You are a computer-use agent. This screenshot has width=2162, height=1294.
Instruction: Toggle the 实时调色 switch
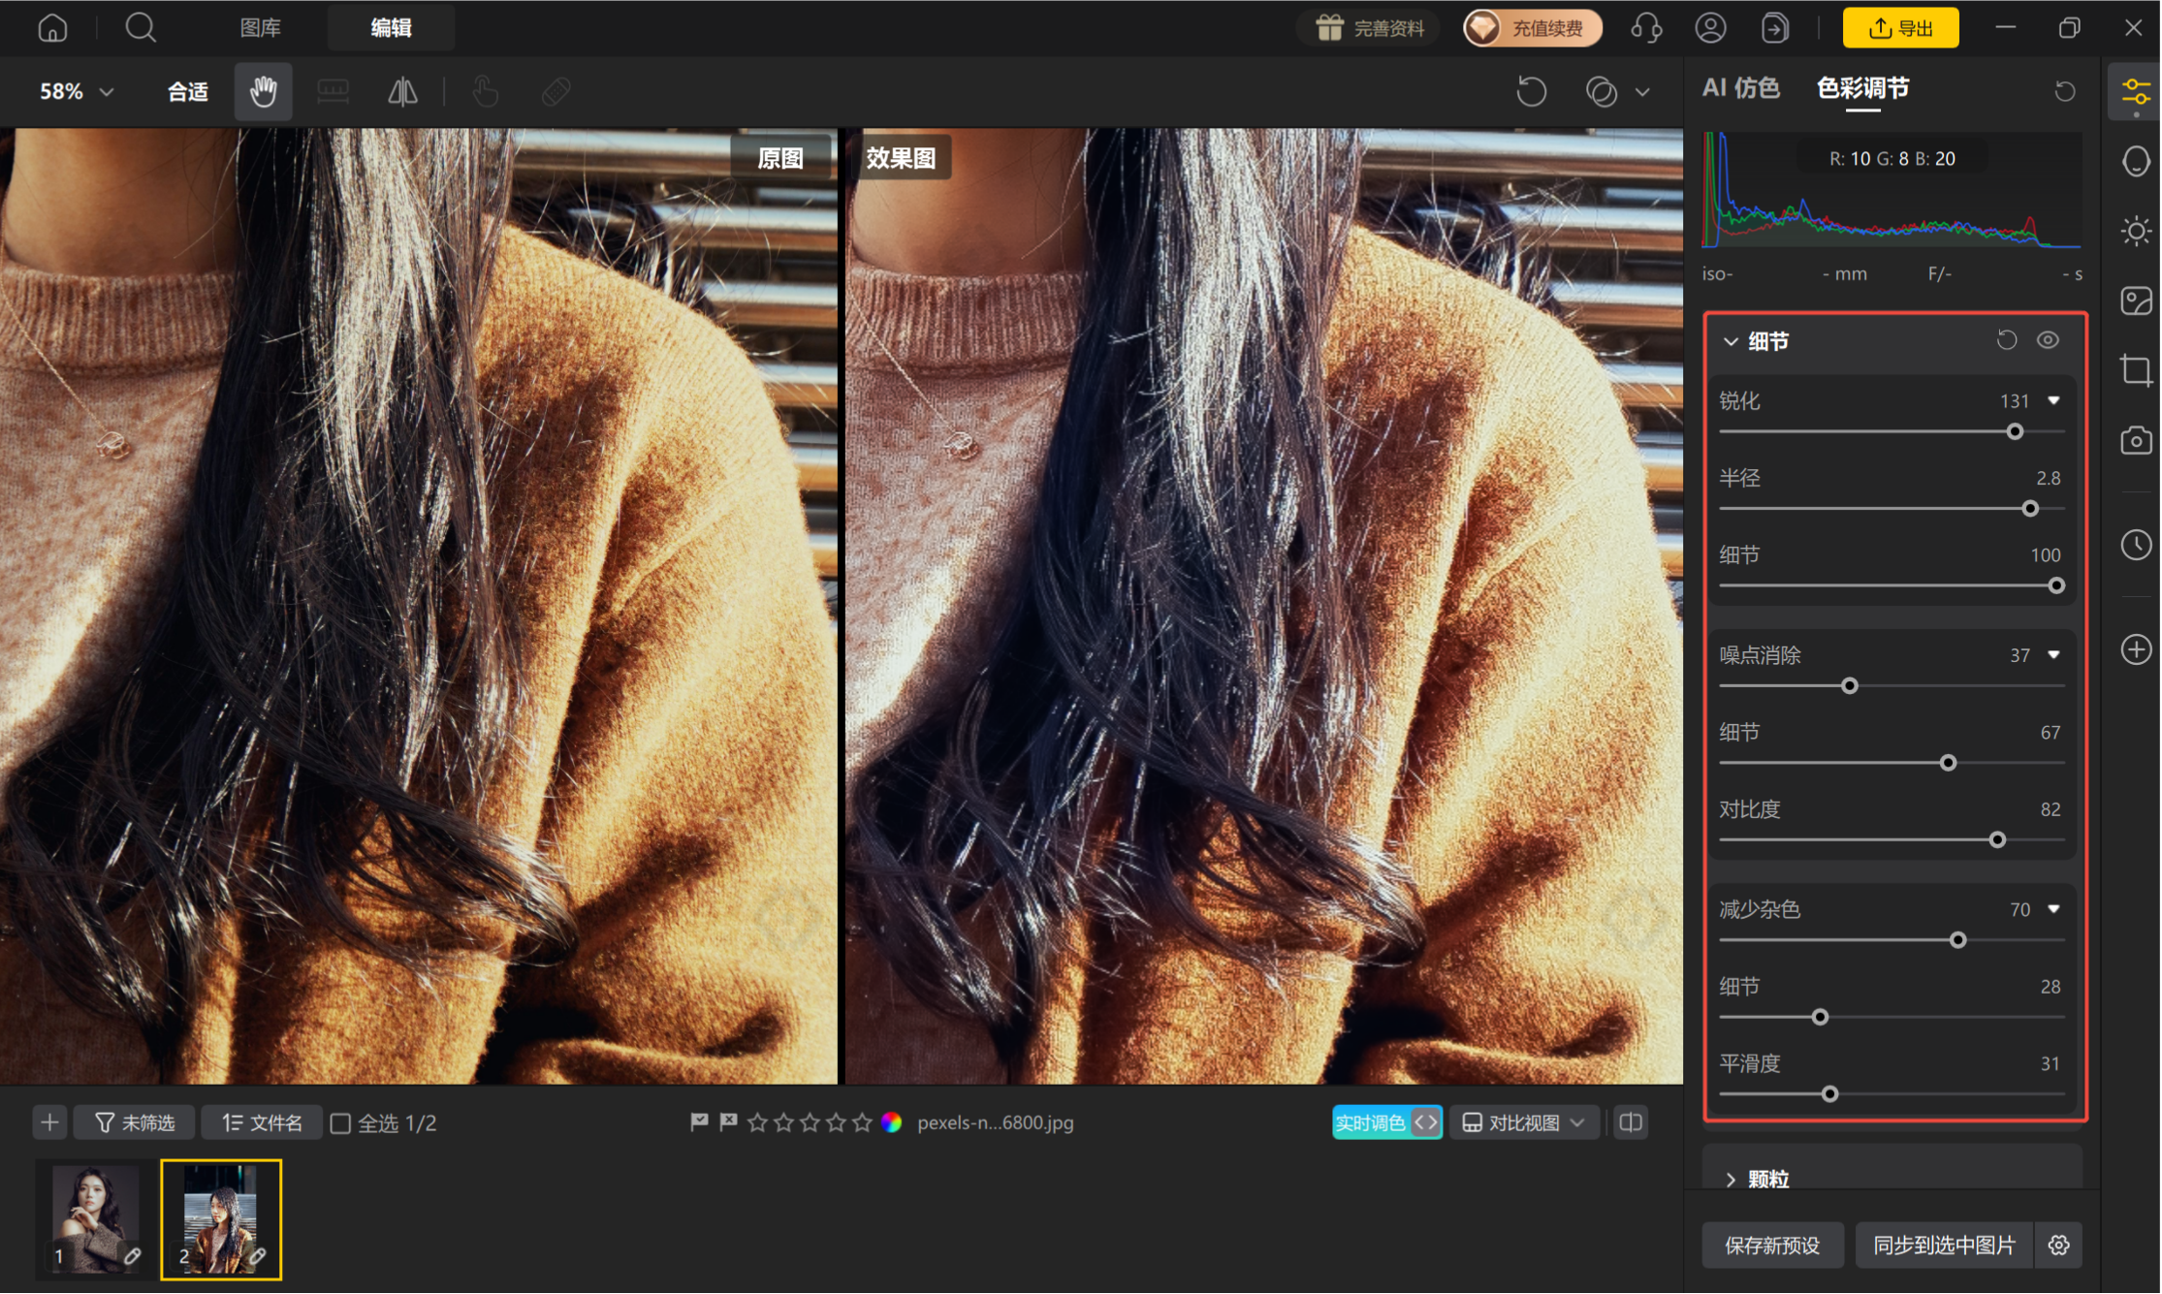pos(1387,1122)
